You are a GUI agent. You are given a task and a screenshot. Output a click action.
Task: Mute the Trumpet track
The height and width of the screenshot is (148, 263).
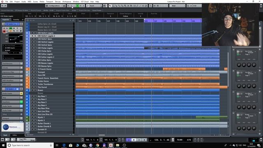tap(32, 72)
